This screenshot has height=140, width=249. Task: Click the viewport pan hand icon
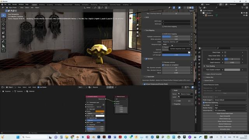pyautogui.click(x=137, y=28)
